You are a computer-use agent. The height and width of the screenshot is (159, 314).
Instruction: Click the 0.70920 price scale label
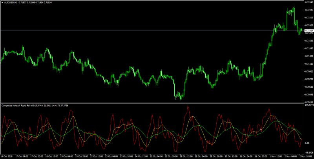[x=309, y=72]
